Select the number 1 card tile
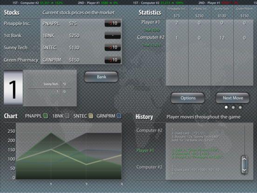Screen dimensions: 257x193 [x=14, y=88]
